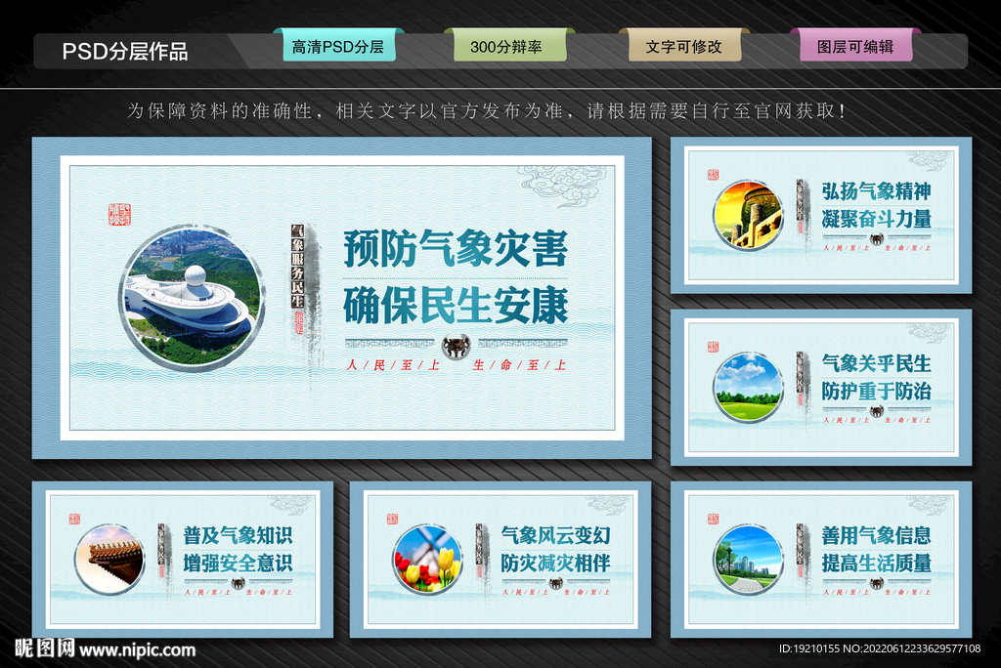
Task: Click the 确保民生安康 headline text
Action: [x=456, y=306]
